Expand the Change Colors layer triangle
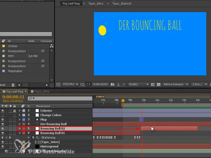 click(x=20, y=115)
